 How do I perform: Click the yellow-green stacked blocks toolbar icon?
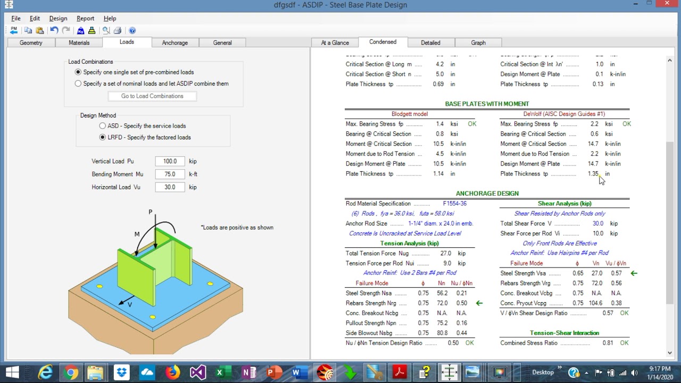point(92,30)
